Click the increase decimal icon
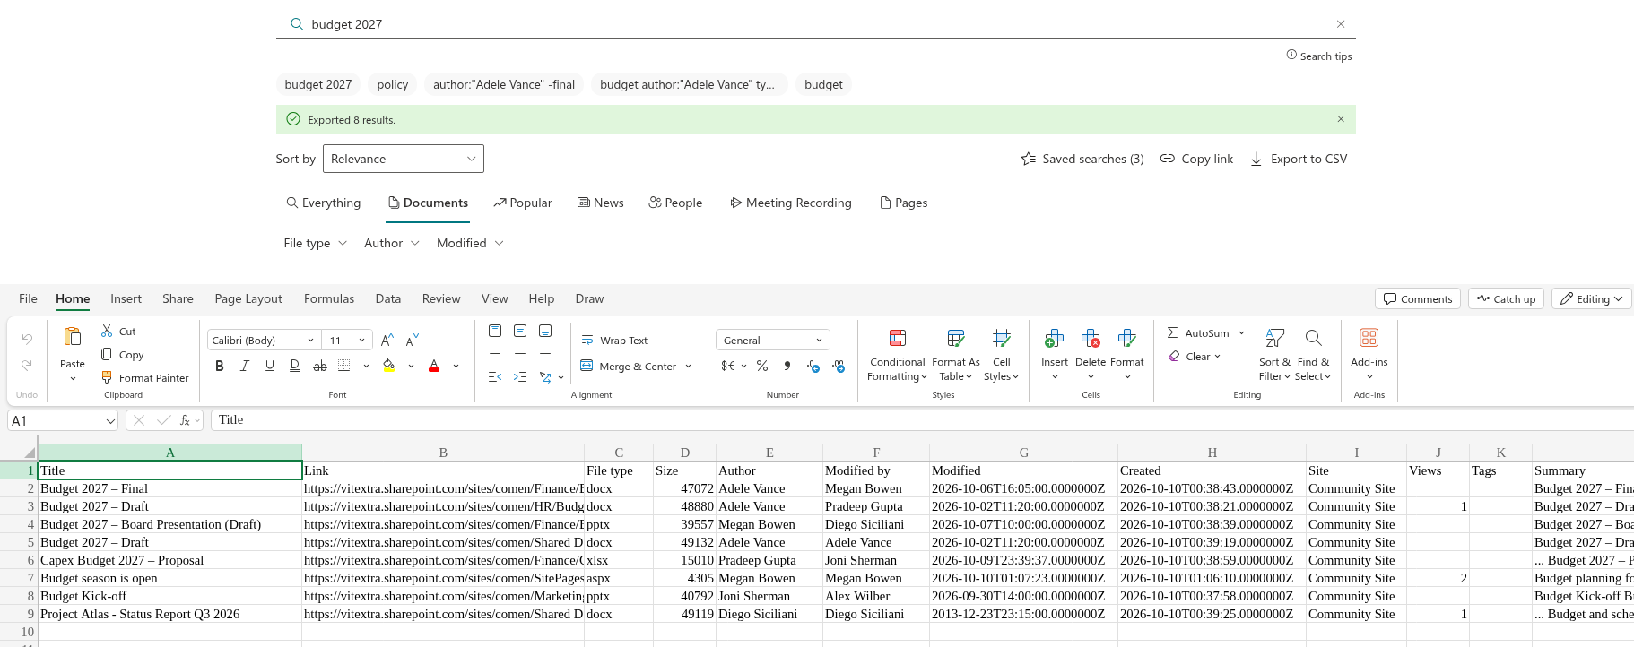 coord(813,366)
